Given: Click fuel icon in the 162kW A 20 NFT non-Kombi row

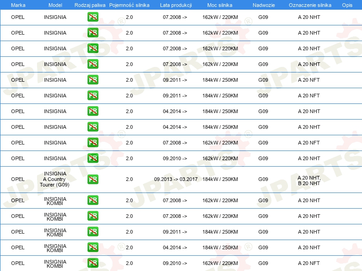Looking at the screenshot, I should pos(93,143).
